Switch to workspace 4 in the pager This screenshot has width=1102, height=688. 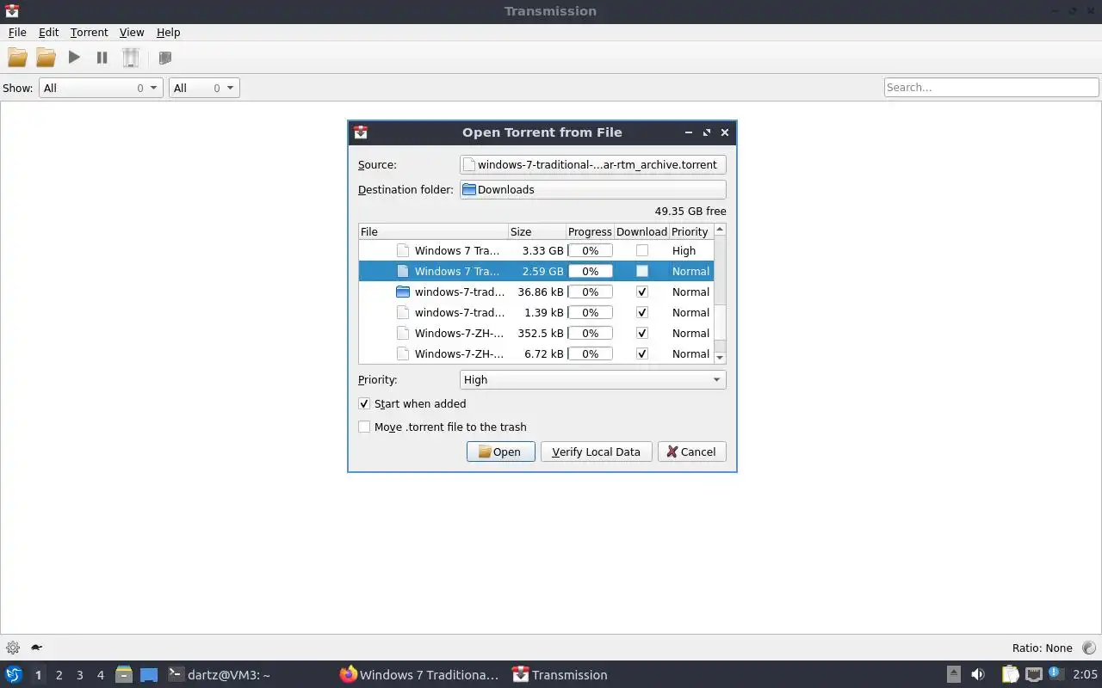pyautogui.click(x=100, y=675)
